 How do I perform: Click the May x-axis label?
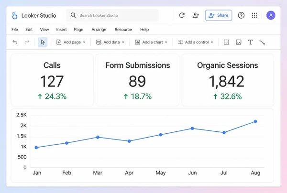(x=161, y=173)
